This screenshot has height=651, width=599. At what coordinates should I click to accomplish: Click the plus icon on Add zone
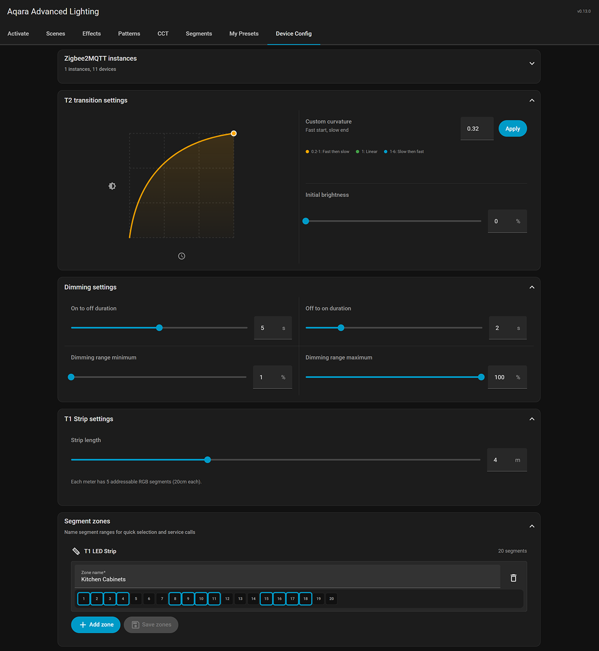[82, 624]
